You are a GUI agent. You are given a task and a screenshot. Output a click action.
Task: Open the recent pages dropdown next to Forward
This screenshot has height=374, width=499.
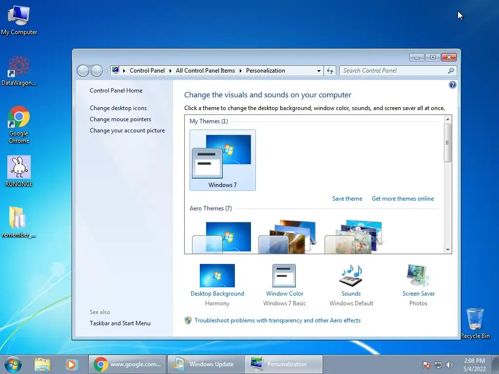pos(106,71)
